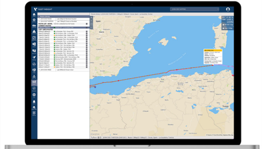Expand the John Doe Virgo vessel row
262x149 pixels.
click(39, 70)
